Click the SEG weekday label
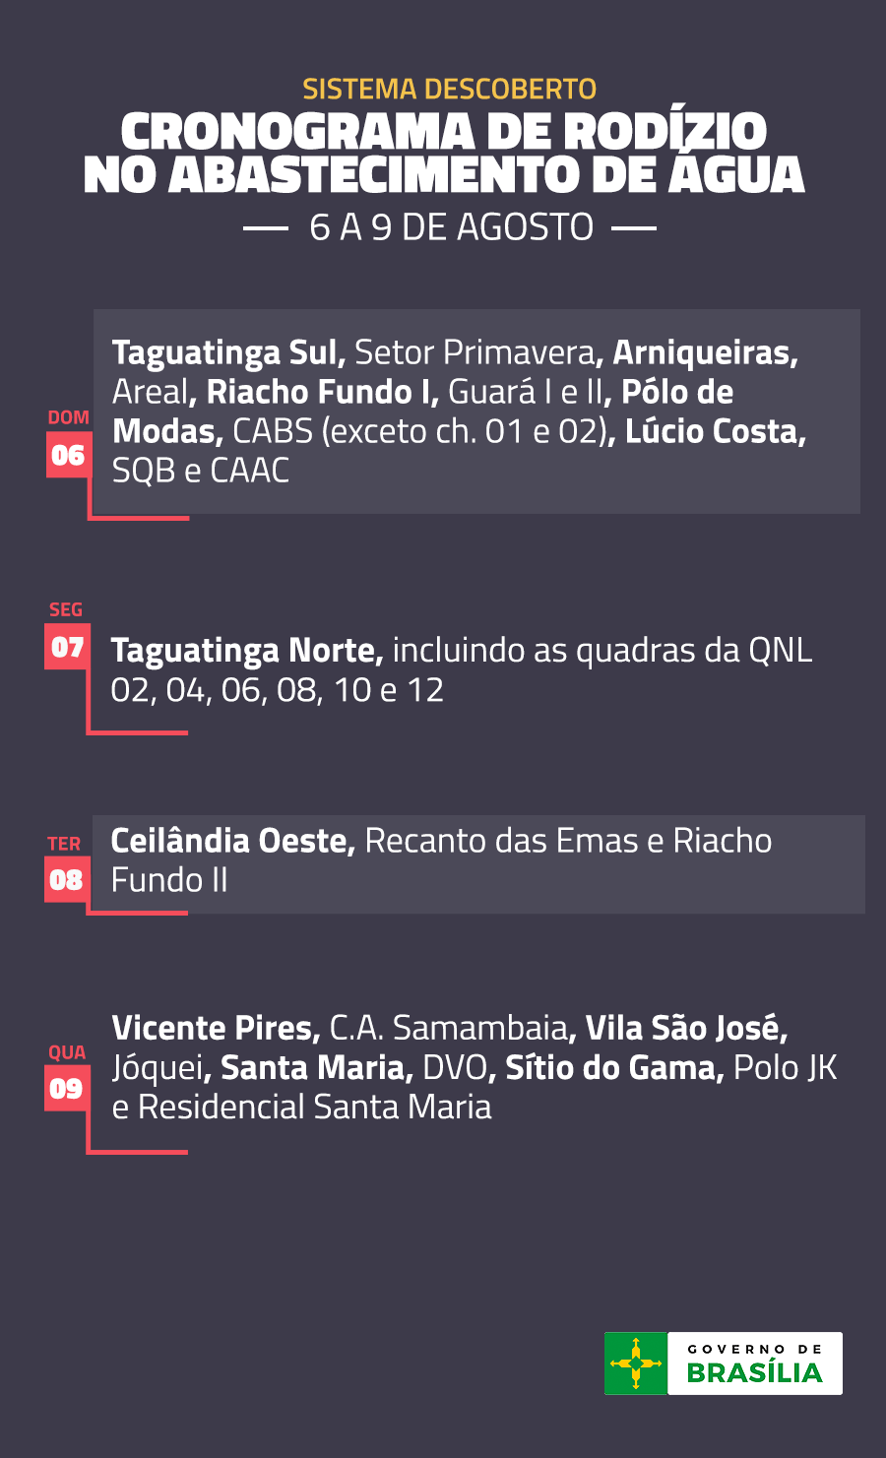 coord(66,609)
